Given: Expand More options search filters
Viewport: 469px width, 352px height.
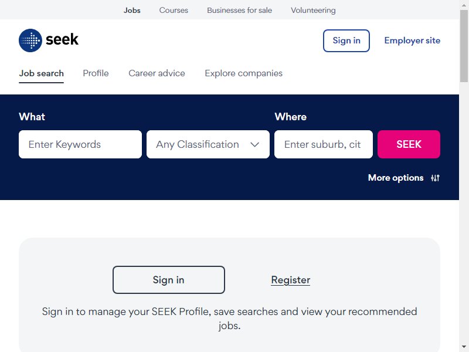Looking at the screenshot, I should point(404,178).
